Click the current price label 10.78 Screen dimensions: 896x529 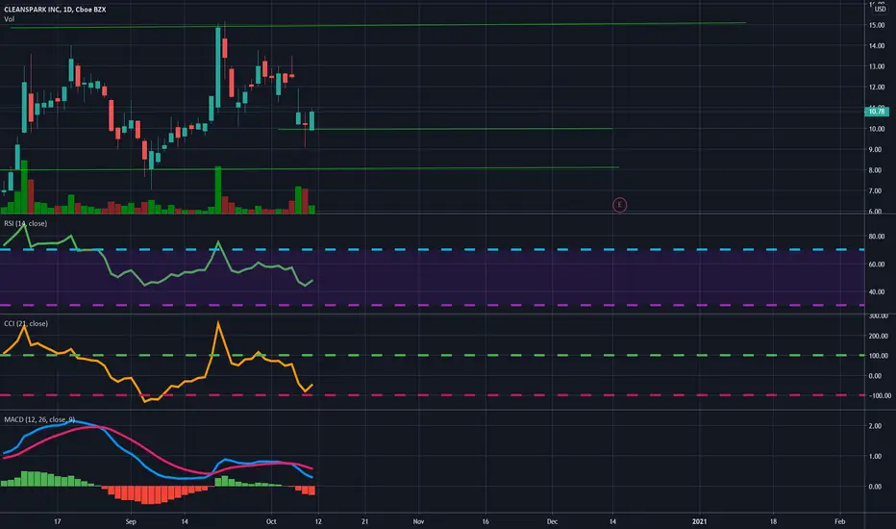point(877,112)
